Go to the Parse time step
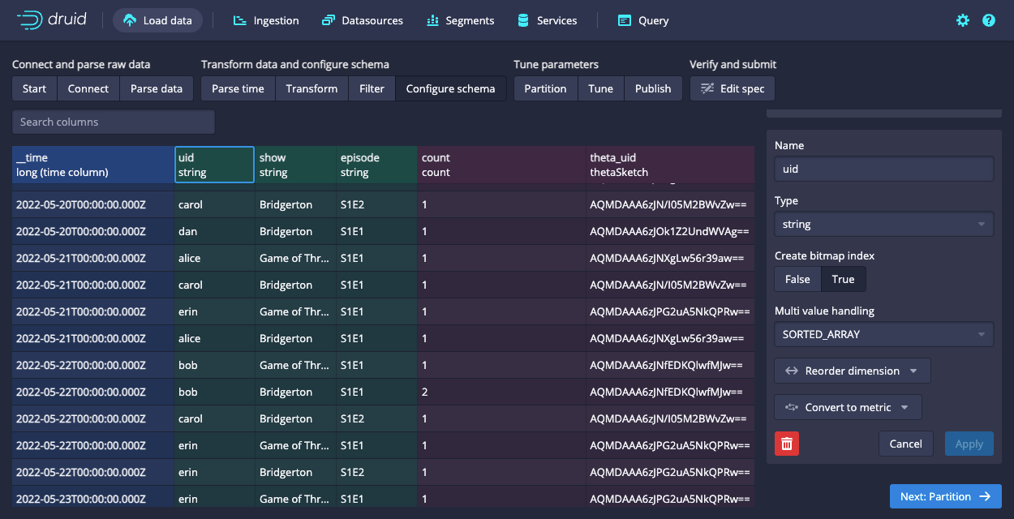The height and width of the screenshot is (519, 1014). click(238, 88)
